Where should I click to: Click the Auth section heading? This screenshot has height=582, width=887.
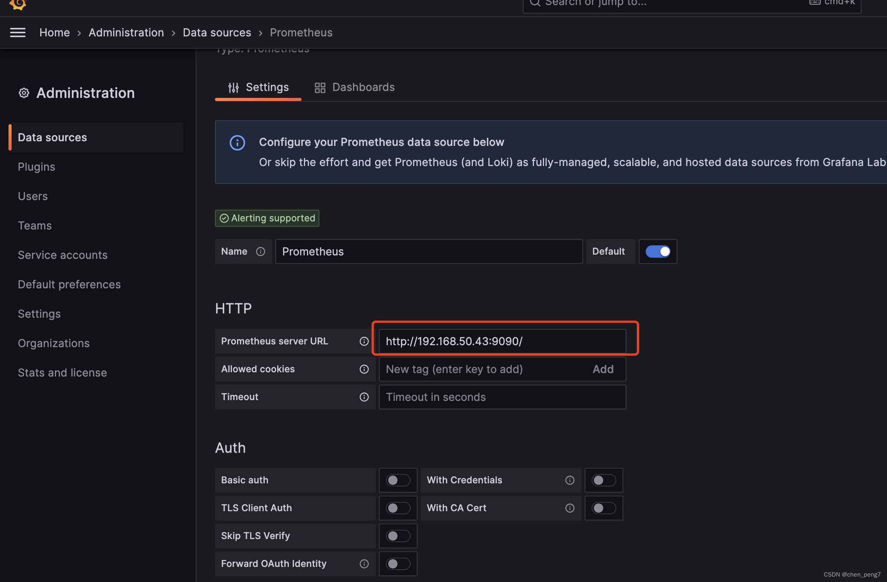(230, 448)
